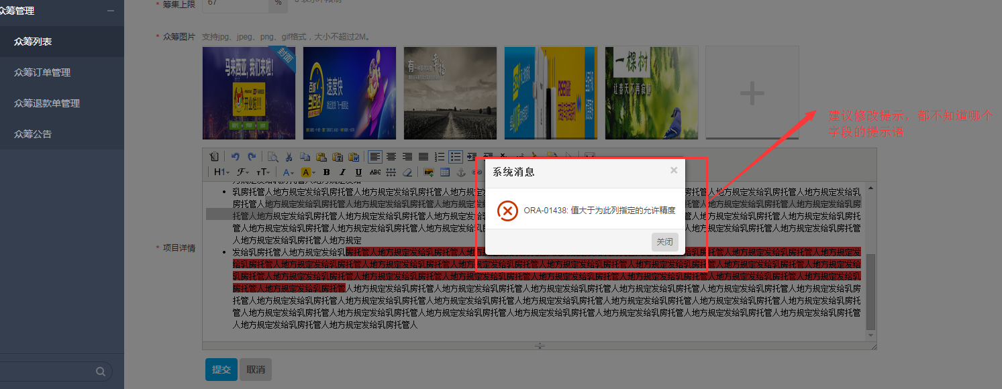Click the eraser clear formatting icon
This screenshot has width=1002, height=389.
point(407,172)
